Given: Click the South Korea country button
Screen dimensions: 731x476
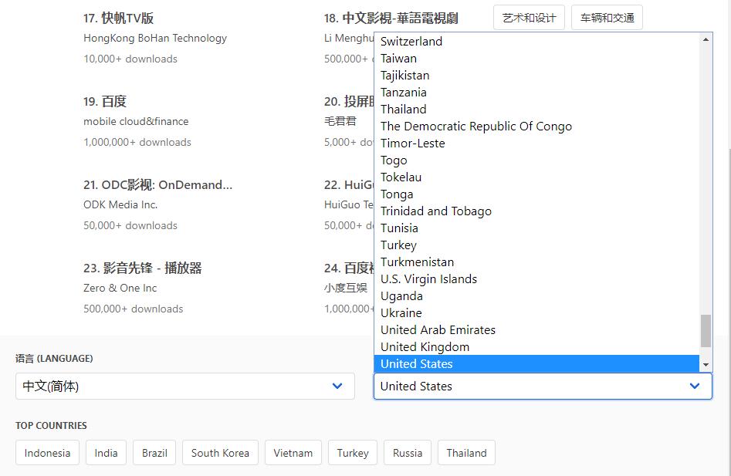Looking at the screenshot, I should [x=219, y=453].
